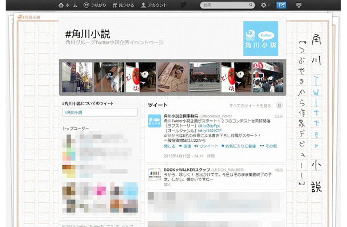Open the crowd photo thumbnail at strip end

268,77
